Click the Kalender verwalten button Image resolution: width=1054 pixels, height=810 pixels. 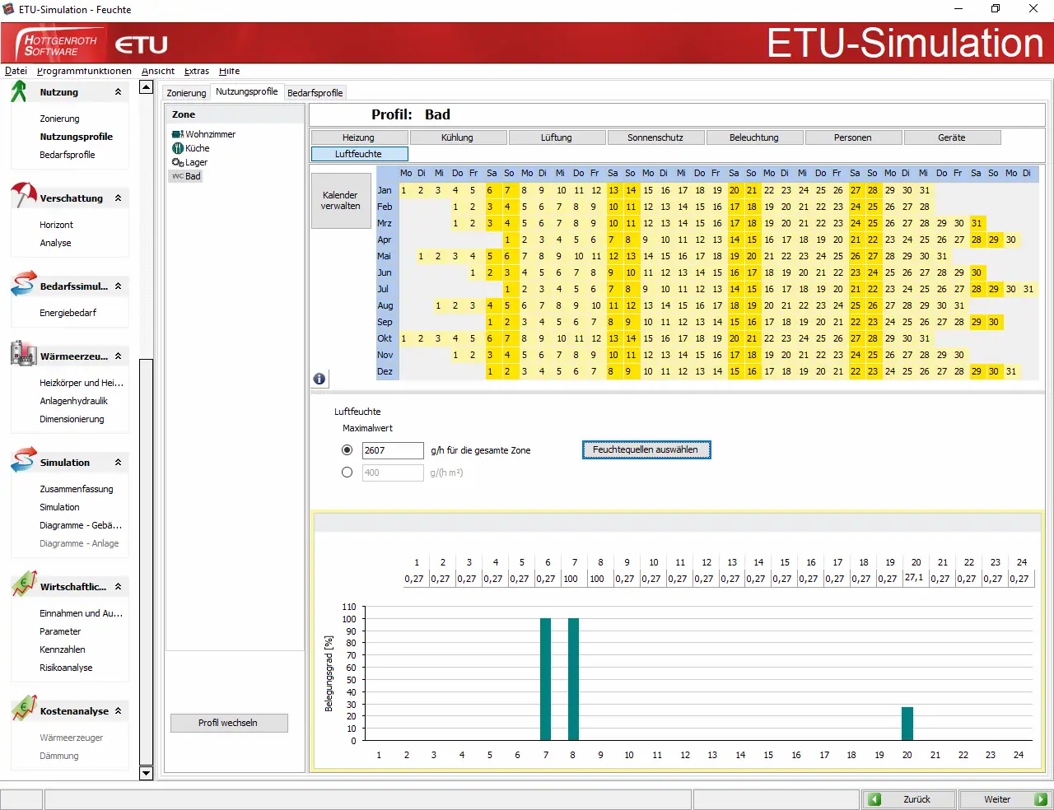(x=341, y=201)
